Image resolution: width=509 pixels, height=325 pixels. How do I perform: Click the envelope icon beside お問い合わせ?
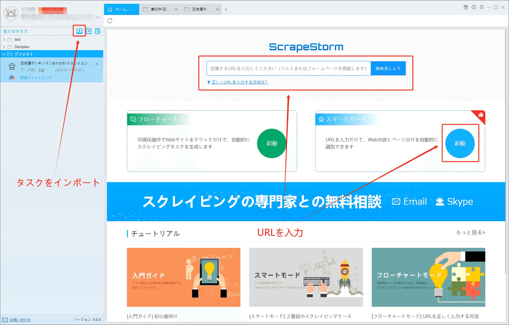[5, 320]
